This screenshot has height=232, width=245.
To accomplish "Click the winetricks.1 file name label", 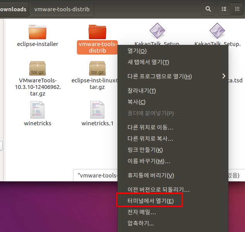I will (x=97, y=123).
